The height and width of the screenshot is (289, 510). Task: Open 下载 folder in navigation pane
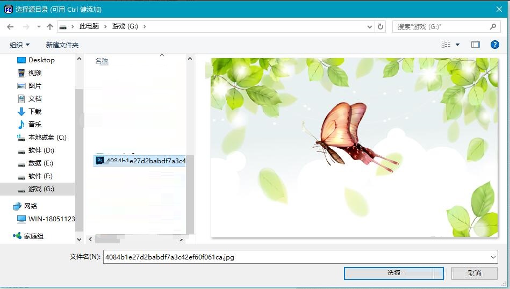[35, 112]
